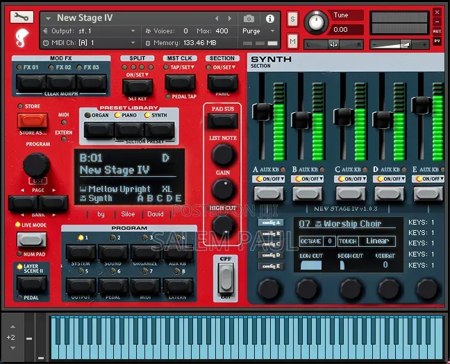The height and width of the screenshot is (364, 450).
Task: Turn the HIGH CUT knob
Action: 223,225
